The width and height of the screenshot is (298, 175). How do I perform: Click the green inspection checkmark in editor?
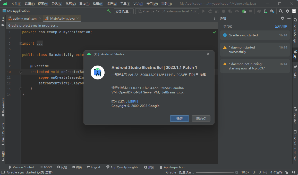pos(215,32)
